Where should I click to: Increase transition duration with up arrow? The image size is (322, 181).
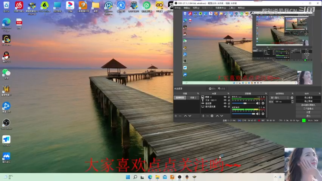tap(293, 101)
